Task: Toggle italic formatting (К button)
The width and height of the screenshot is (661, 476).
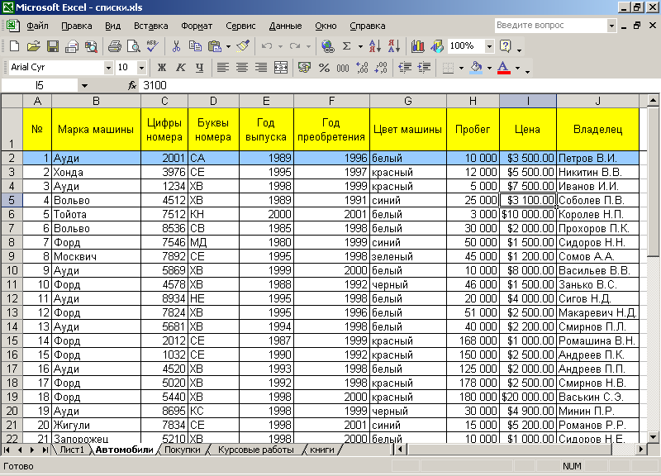Action: coord(180,67)
